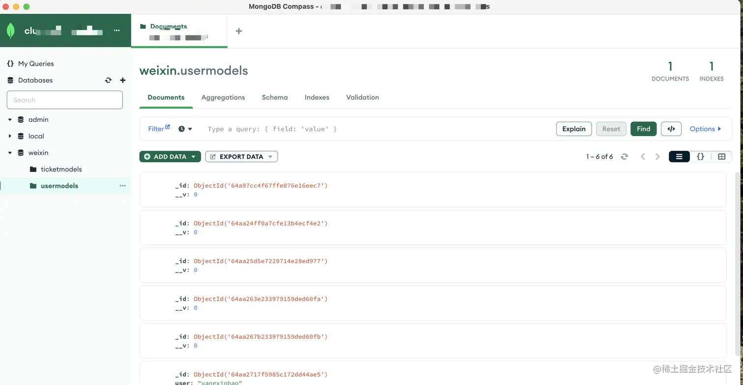The width and height of the screenshot is (743, 385).
Task: Open usermodels collection options ellipsis
Action: 123,186
